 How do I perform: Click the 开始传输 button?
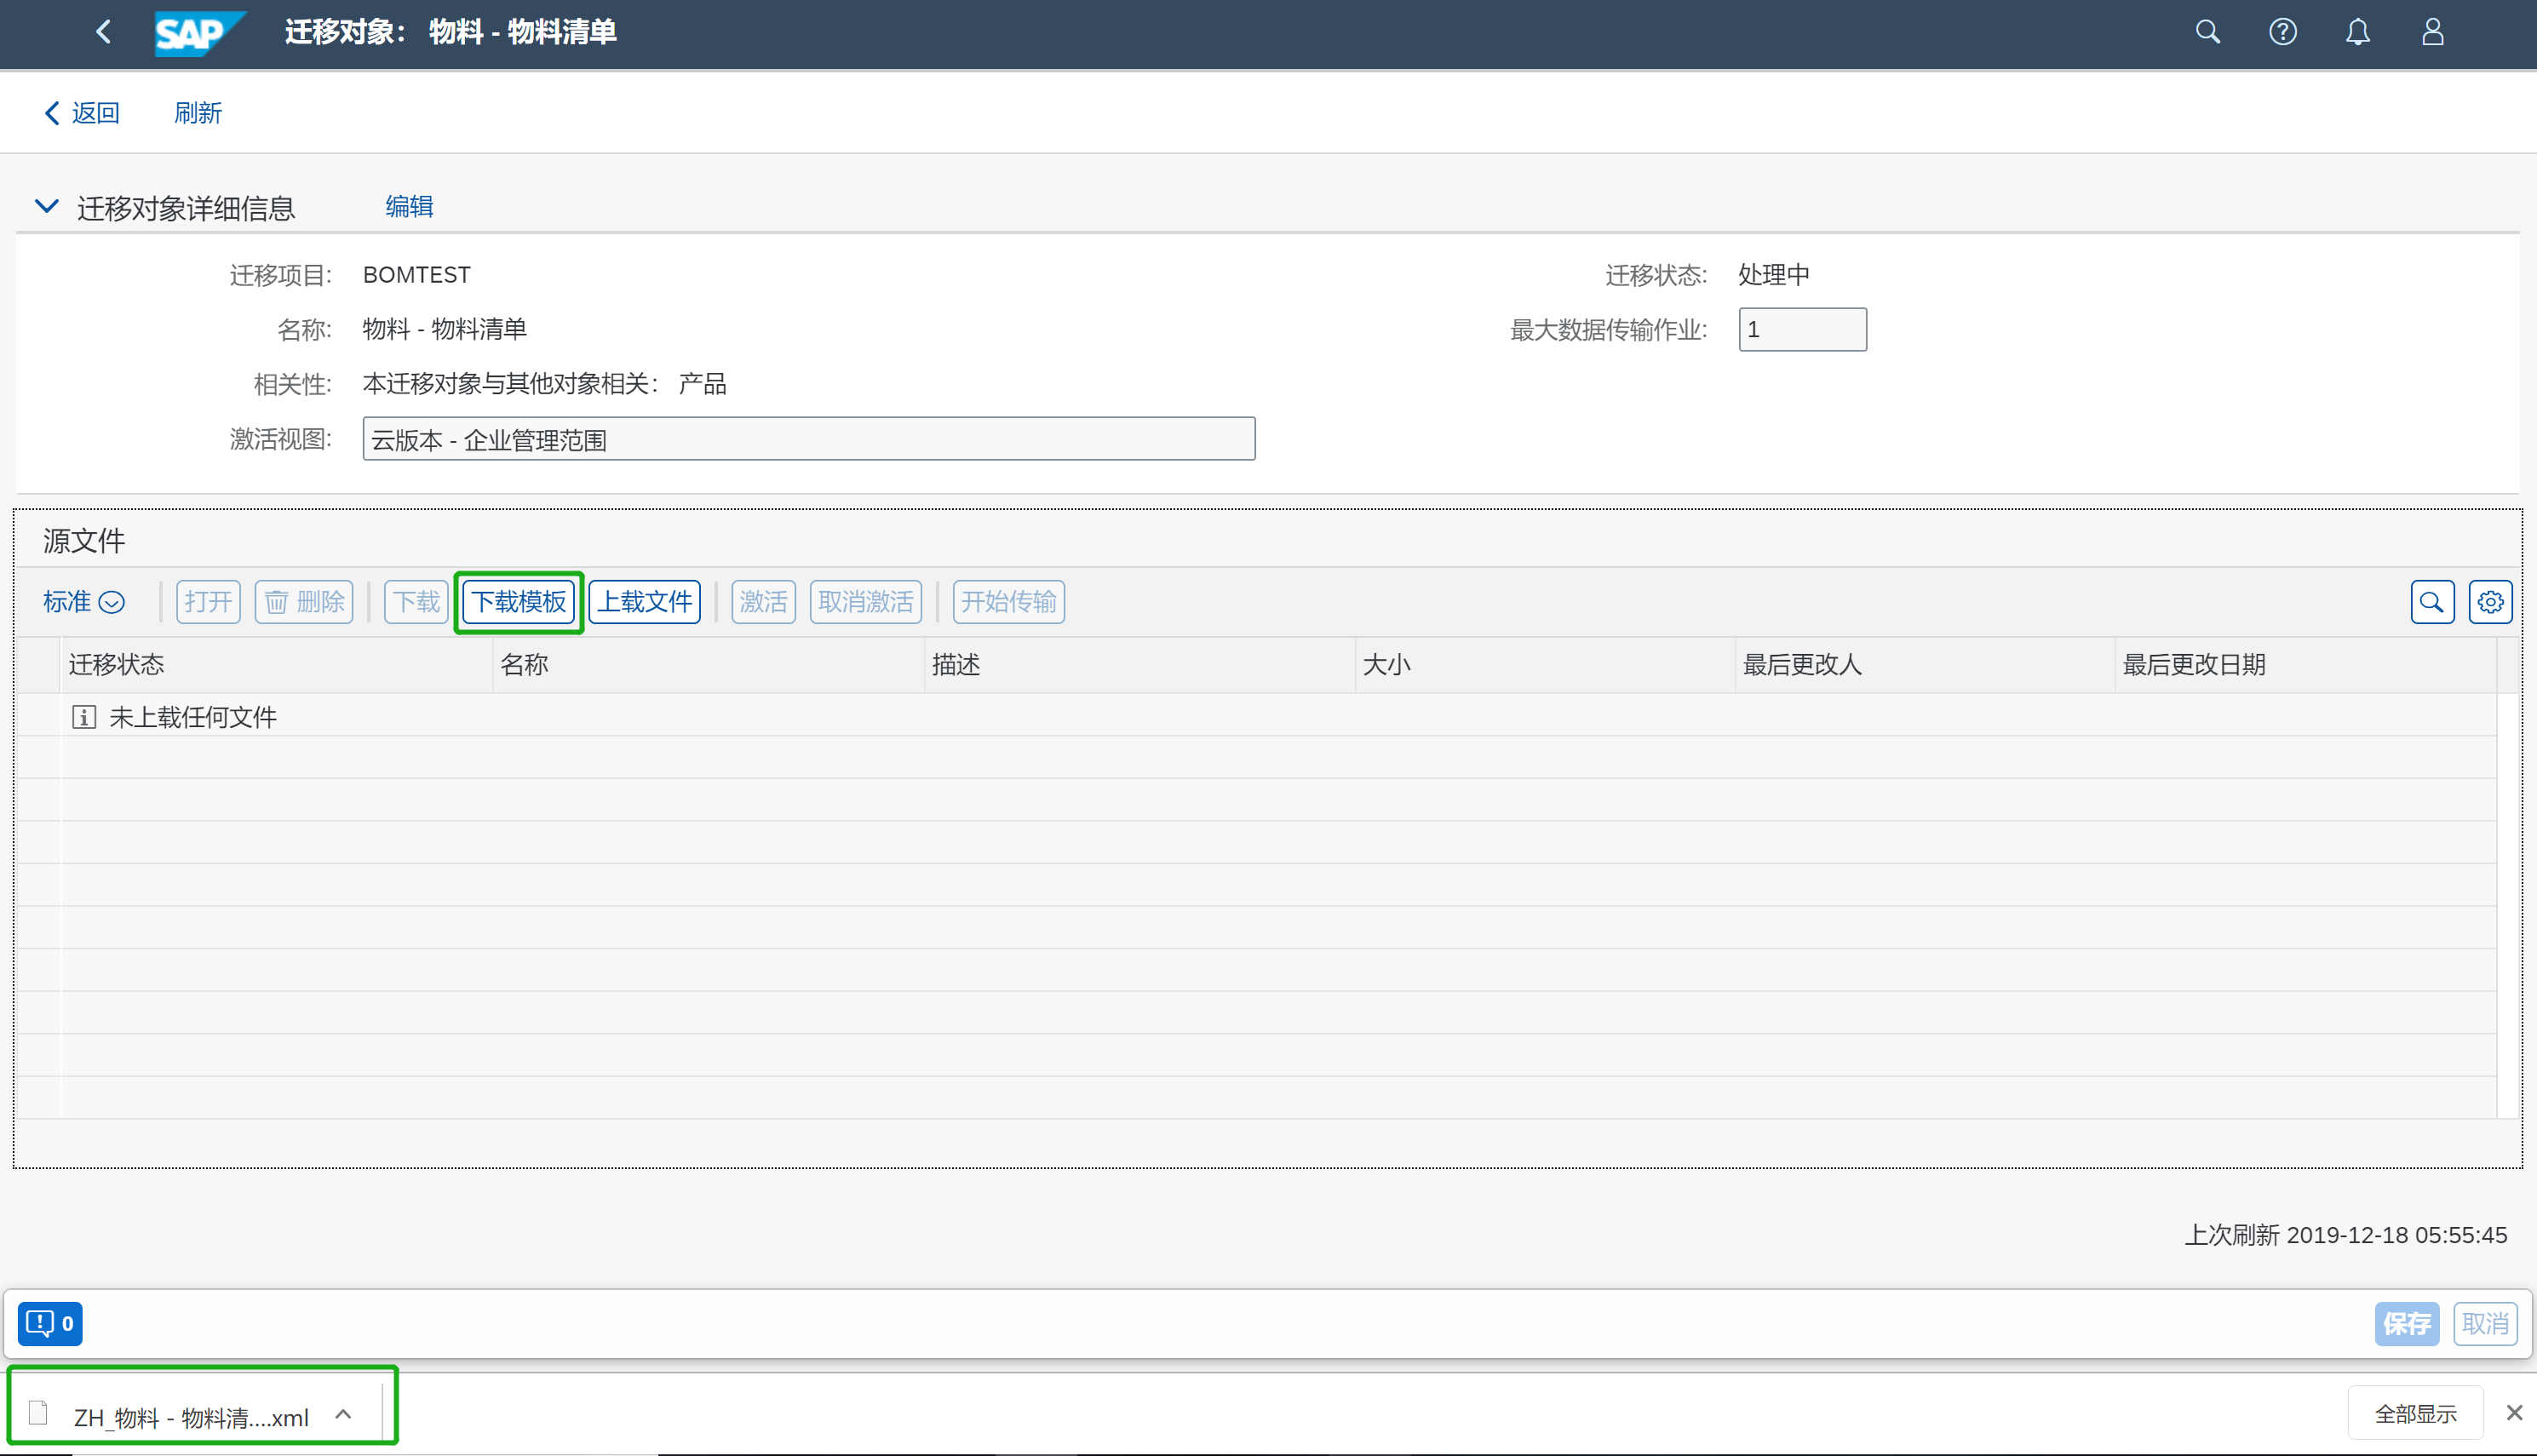tap(1008, 601)
